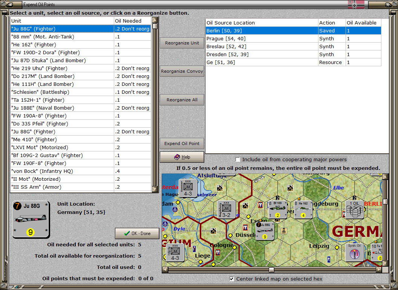This screenshot has width=398, height=290.
Task: Select "LXVI Mot" (Motorized) unit row
Action: 81,147
